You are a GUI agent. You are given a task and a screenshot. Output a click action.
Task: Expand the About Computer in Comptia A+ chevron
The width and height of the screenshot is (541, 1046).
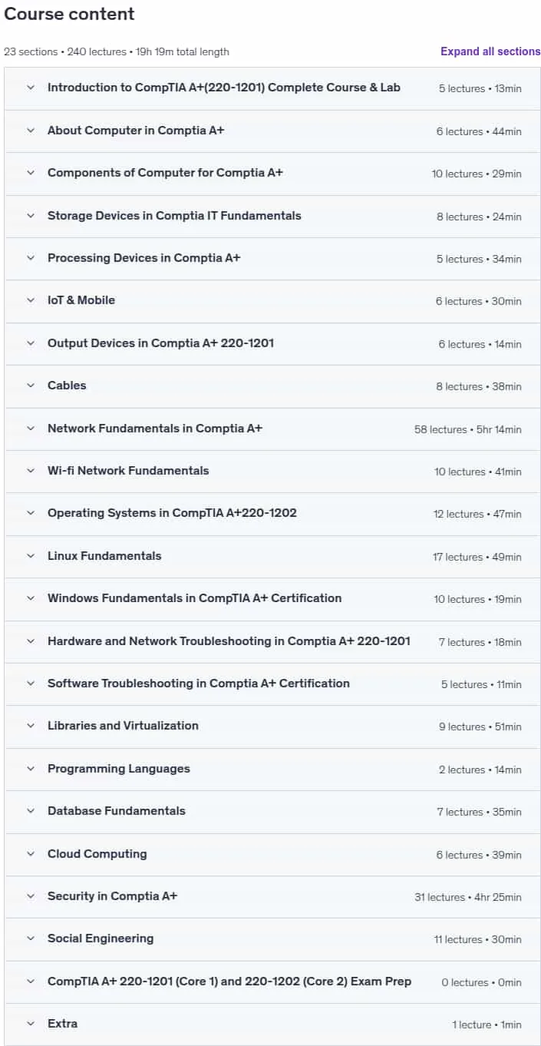coord(31,131)
